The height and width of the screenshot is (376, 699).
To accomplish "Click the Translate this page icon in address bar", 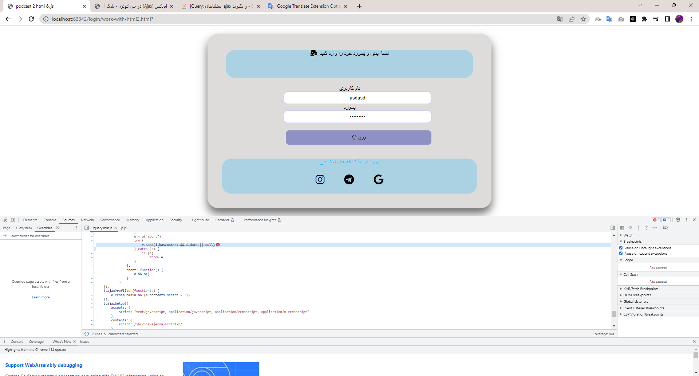I will 560,19.
